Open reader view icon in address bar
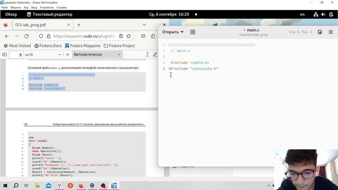The height and width of the screenshot is (190, 338). coord(121,36)
